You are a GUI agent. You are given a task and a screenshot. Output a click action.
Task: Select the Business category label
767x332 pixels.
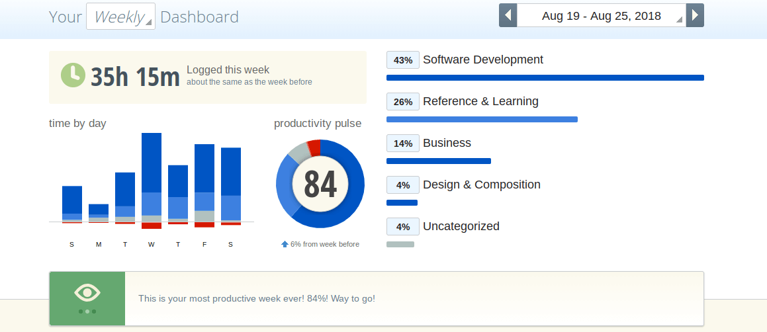click(x=447, y=143)
